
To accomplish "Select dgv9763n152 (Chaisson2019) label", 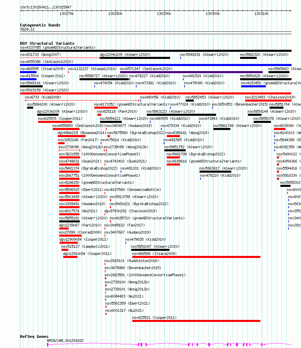I will 131,211.
